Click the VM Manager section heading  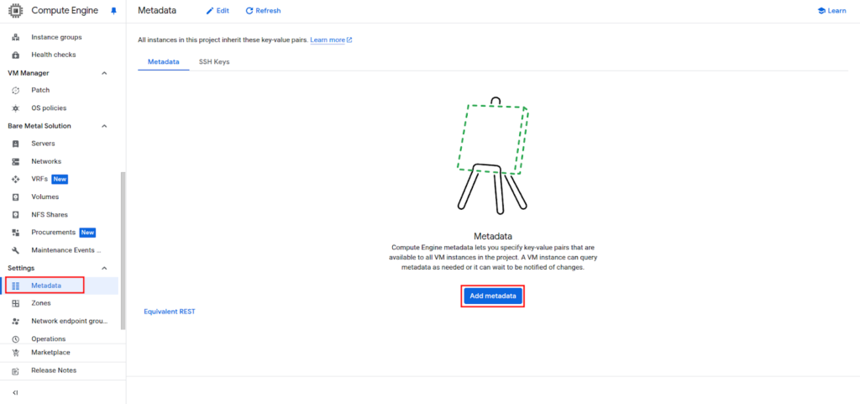(x=29, y=73)
